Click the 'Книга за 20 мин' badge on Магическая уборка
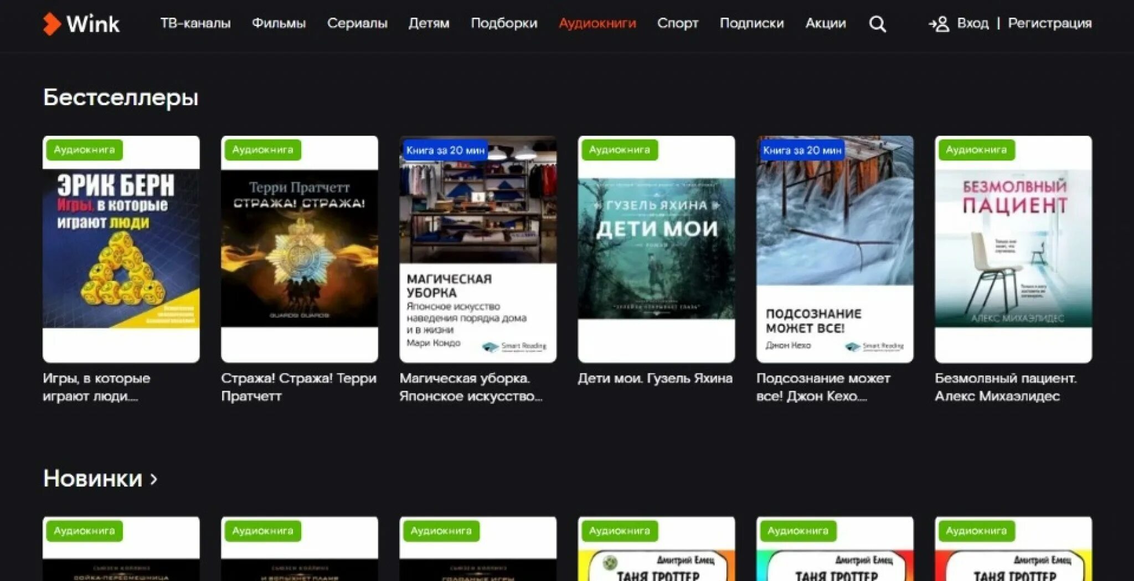The image size is (1134, 581). (445, 151)
